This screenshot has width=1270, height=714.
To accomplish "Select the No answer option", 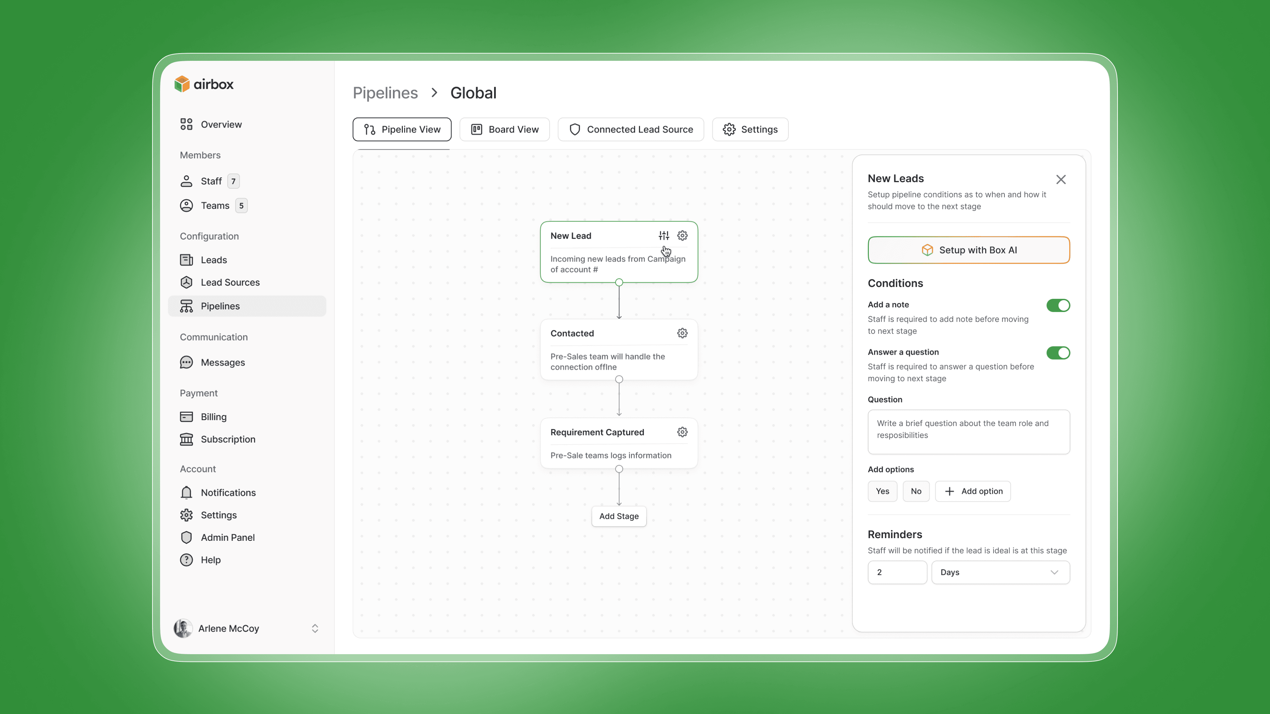I will (915, 491).
